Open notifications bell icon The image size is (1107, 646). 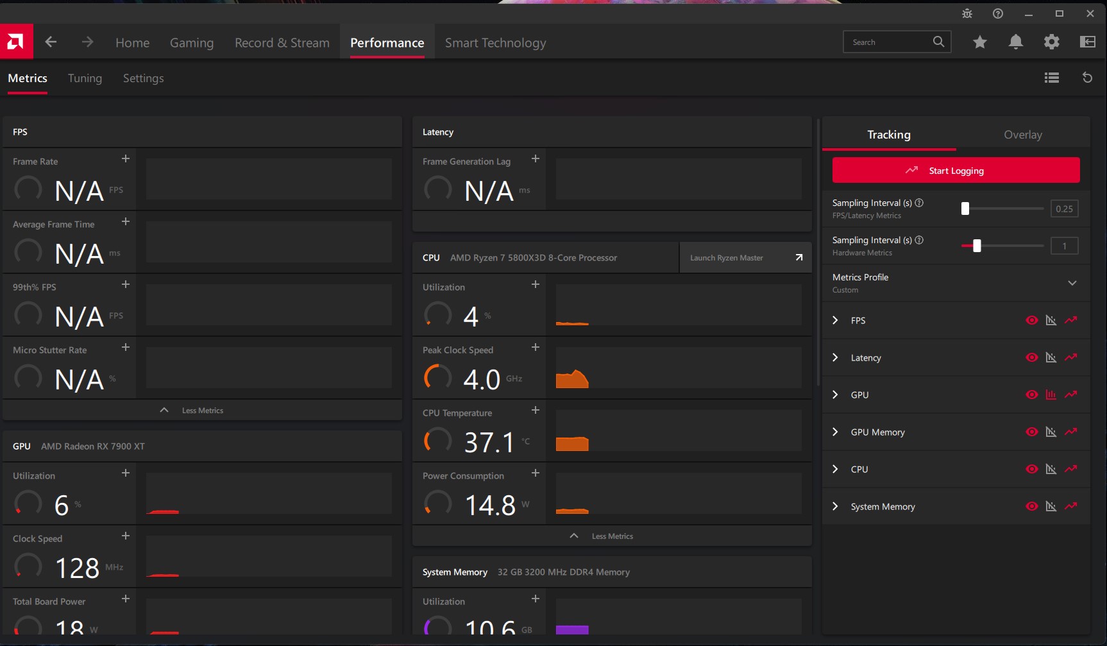1016,42
